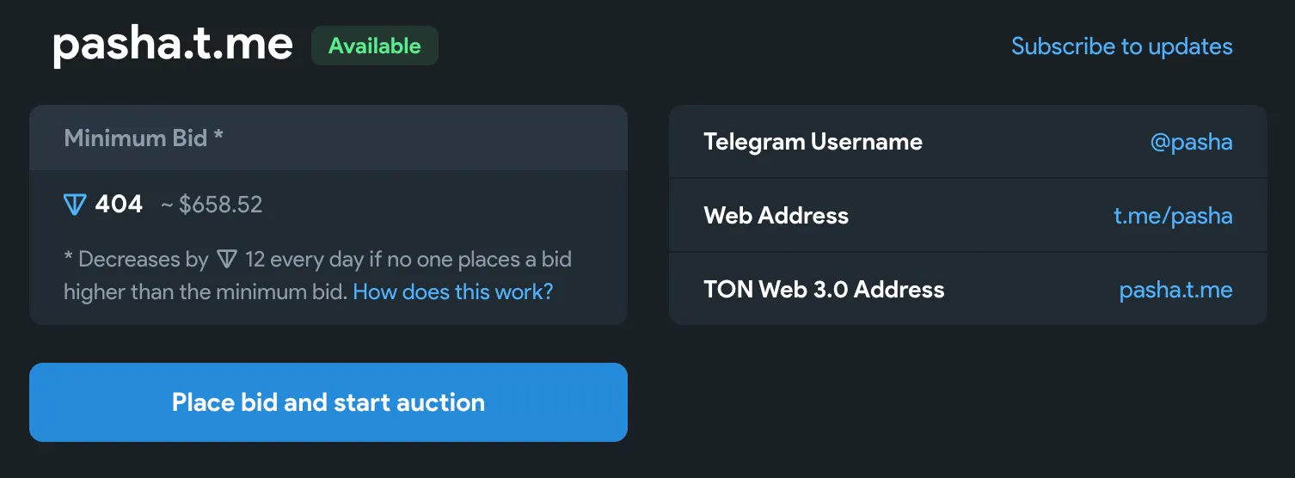Open the pasha.t.me TON Web 3.0 link

click(x=1175, y=290)
